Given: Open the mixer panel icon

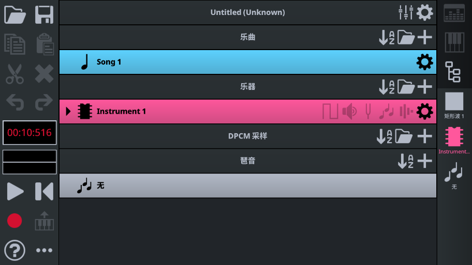Looking at the screenshot, I should pos(406,12).
